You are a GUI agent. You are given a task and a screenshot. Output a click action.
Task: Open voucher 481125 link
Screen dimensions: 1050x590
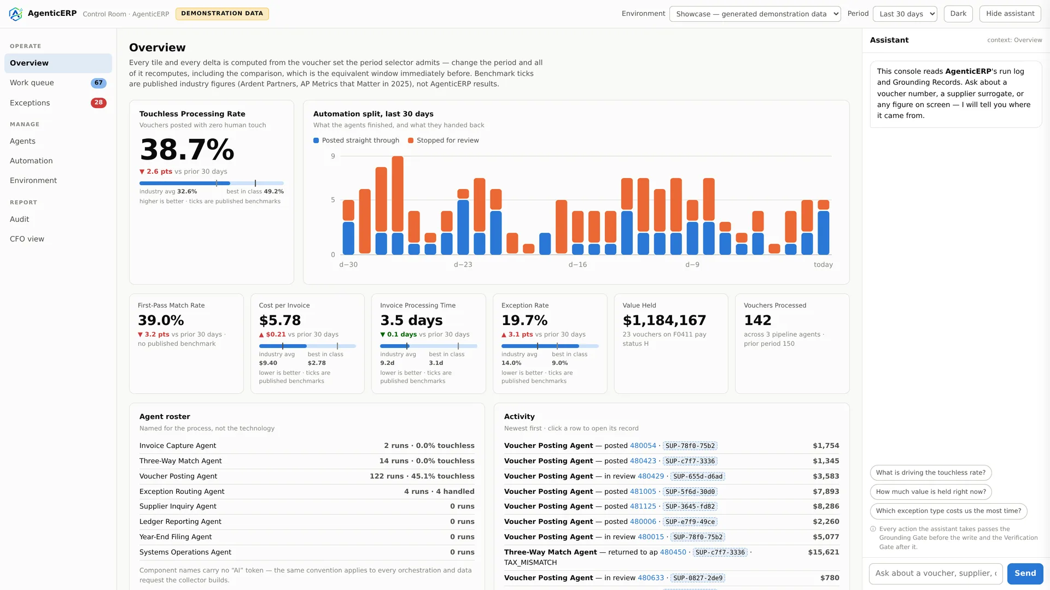pyautogui.click(x=643, y=506)
